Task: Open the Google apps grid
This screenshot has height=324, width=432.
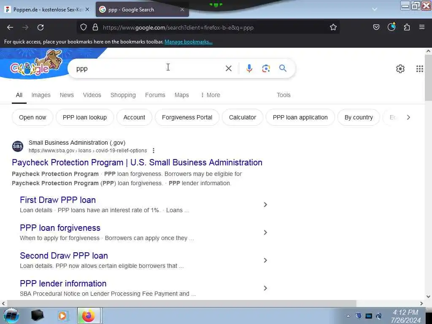Action: click(419, 69)
